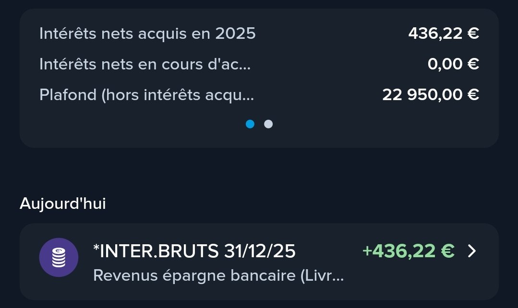The image size is (518, 308).
Task: Tap the white 436,22 € net interest value
Action: (443, 34)
